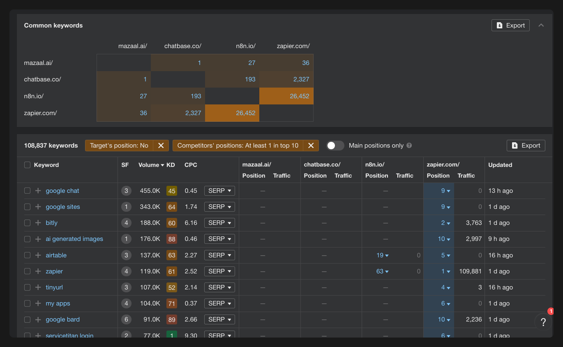
Task: Open the google bard keyword link
Action: (x=63, y=319)
